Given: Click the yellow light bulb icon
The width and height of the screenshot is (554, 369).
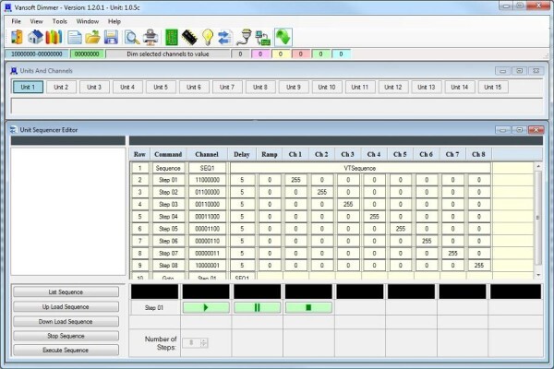Looking at the screenshot, I should pos(208,37).
